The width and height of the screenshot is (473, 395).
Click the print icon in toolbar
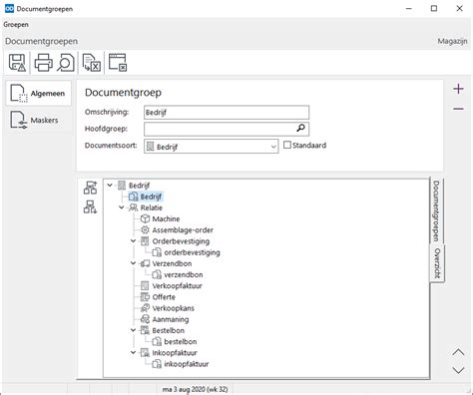pos(43,63)
